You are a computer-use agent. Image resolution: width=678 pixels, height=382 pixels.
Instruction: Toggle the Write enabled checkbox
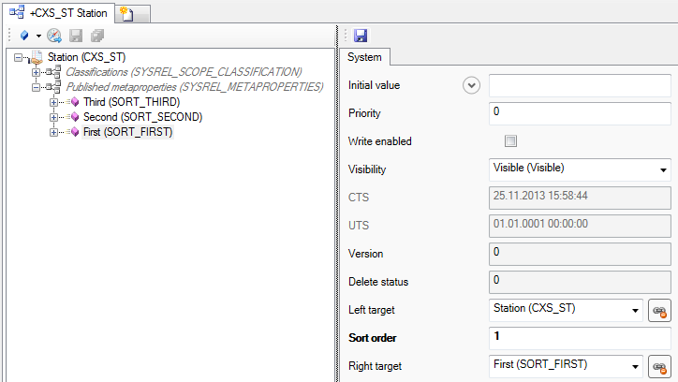[x=510, y=141]
